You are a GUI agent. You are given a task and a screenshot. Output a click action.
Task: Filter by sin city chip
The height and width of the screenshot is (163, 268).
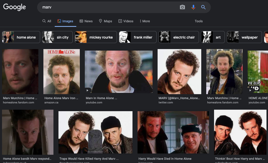57,37
